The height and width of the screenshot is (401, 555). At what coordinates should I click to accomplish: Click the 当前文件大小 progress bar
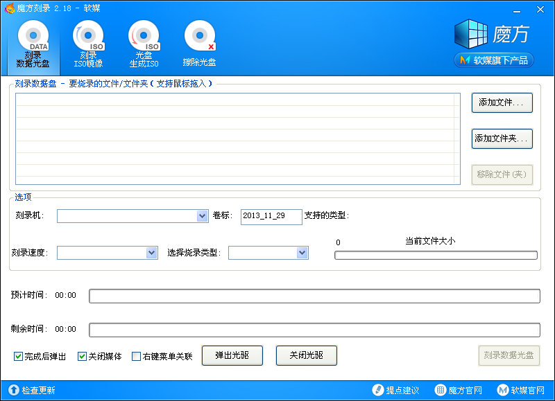point(436,255)
